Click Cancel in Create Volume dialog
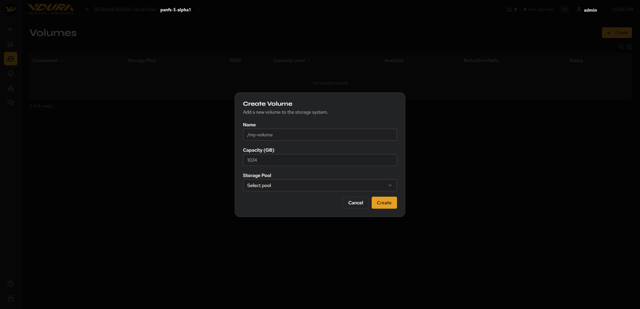640x309 pixels. (x=356, y=203)
